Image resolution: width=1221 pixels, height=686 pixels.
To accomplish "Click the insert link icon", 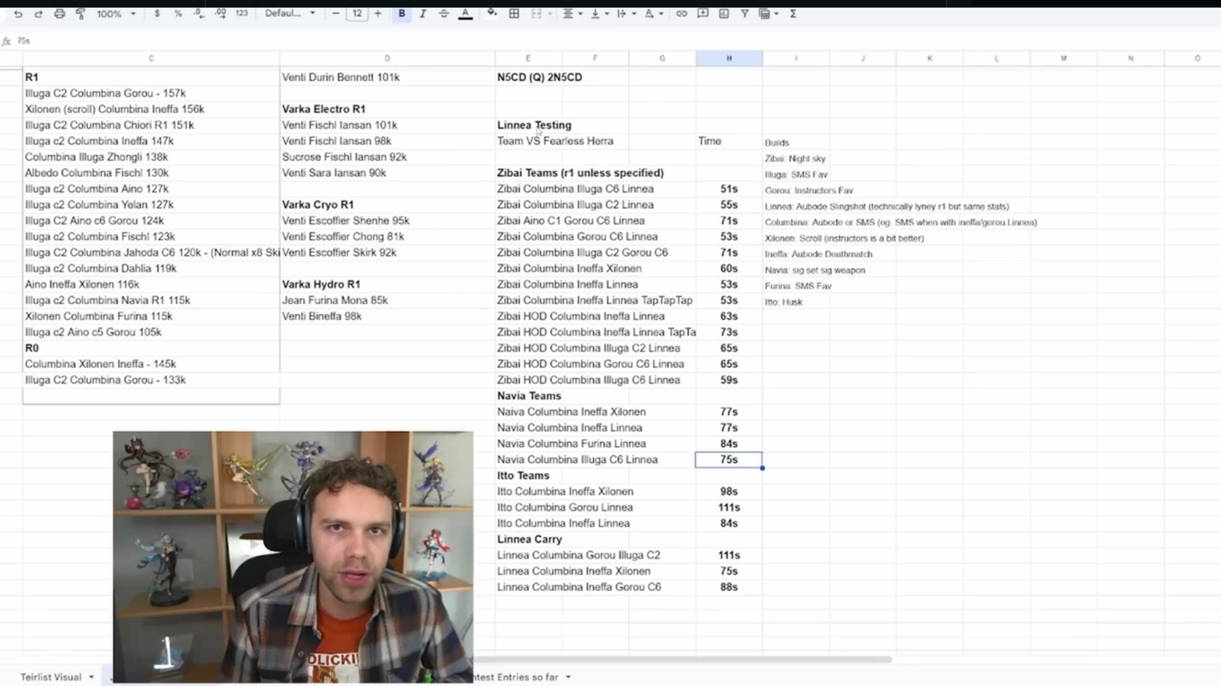I will 681,14.
